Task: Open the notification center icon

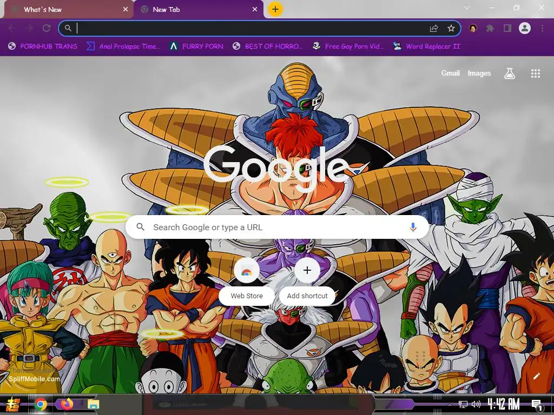Action: pos(537,405)
